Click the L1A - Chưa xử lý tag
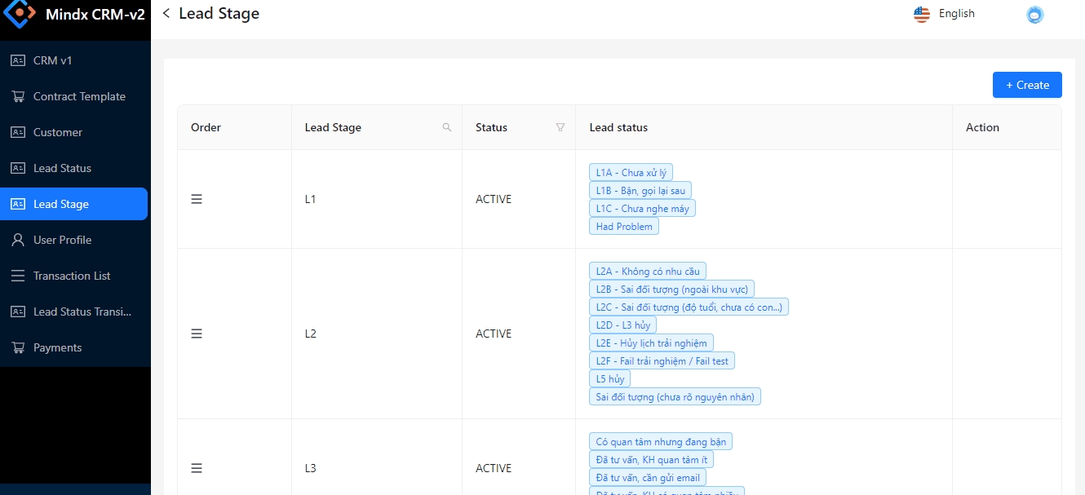The height and width of the screenshot is (495, 1085). click(631, 173)
